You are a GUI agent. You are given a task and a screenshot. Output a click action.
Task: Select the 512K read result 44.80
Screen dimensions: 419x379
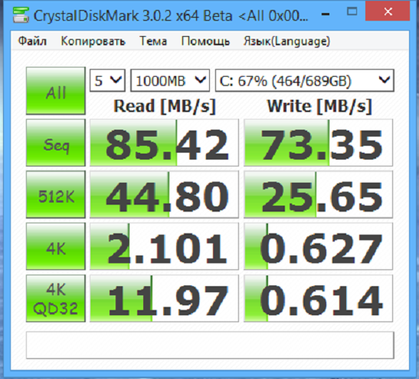click(164, 194)
